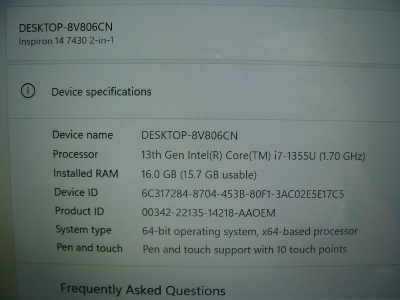This screenshot has width=400, height=300.
Task: Select the 00342-22135-14218-AAOEM Product ID text
Action: click(208, 213)
